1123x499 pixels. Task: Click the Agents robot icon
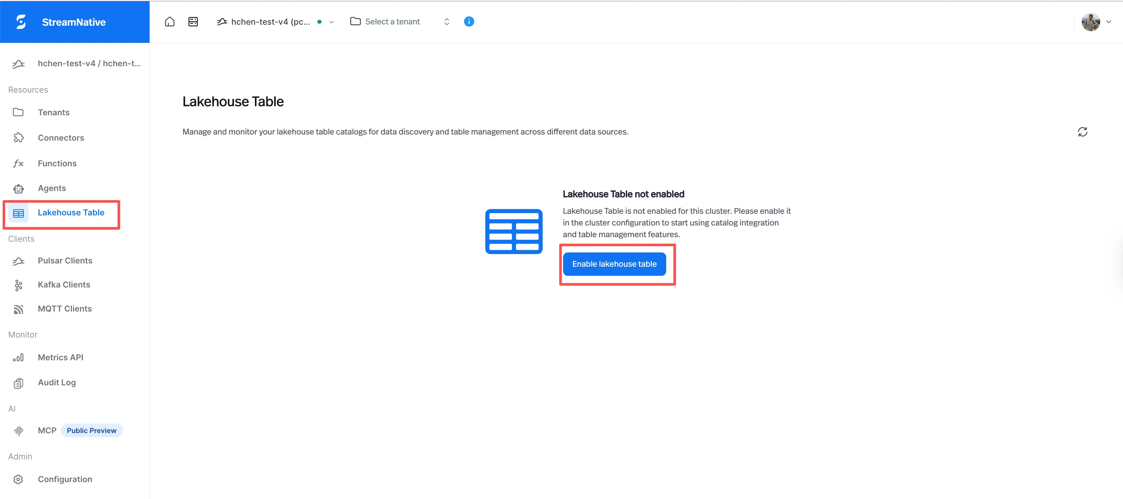[18, 188]
